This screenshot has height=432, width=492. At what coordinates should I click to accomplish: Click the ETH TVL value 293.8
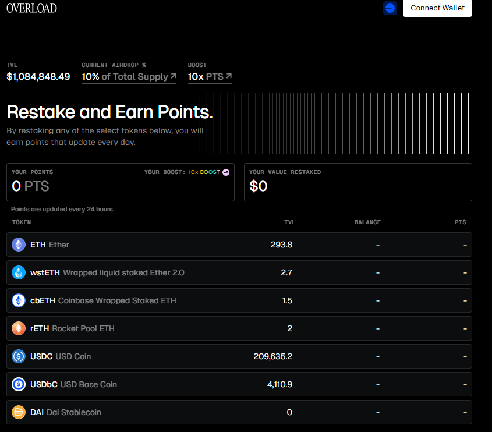coord(281,245)
